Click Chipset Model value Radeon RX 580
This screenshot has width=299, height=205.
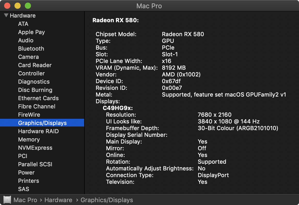click(183, 34)
